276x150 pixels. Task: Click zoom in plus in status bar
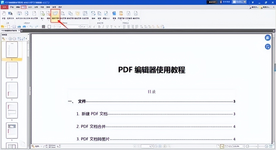pos(266,146)
